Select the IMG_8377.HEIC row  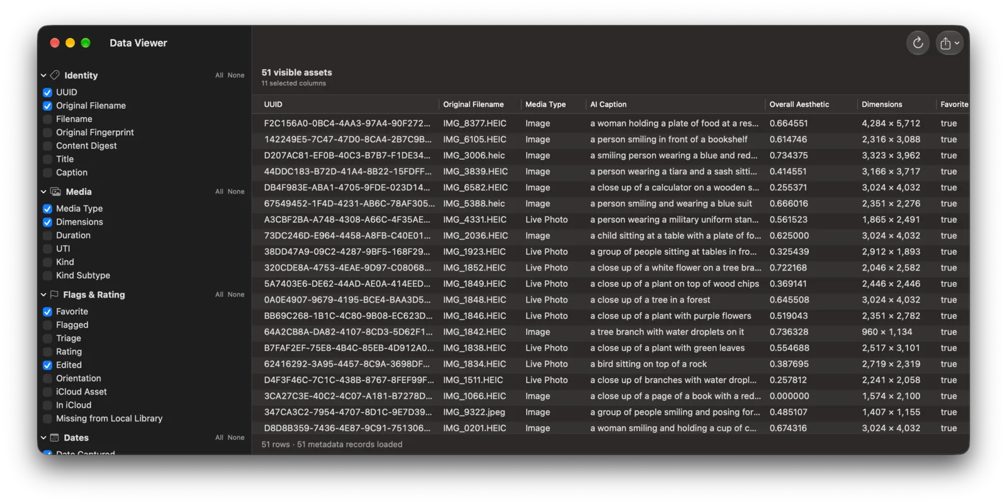coord(610,123)
